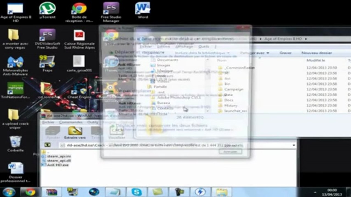This screenshot has height=197, width=351.
Task: Open the Word desktop shortcut
Action: click(143, 11)
